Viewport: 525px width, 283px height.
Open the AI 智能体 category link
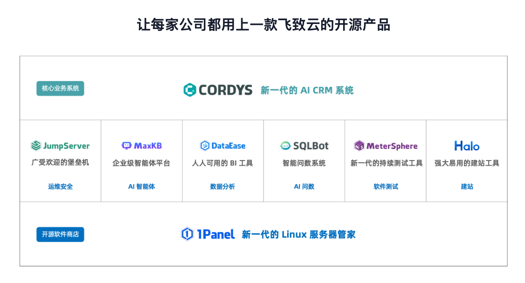click(x=141, y=187)
